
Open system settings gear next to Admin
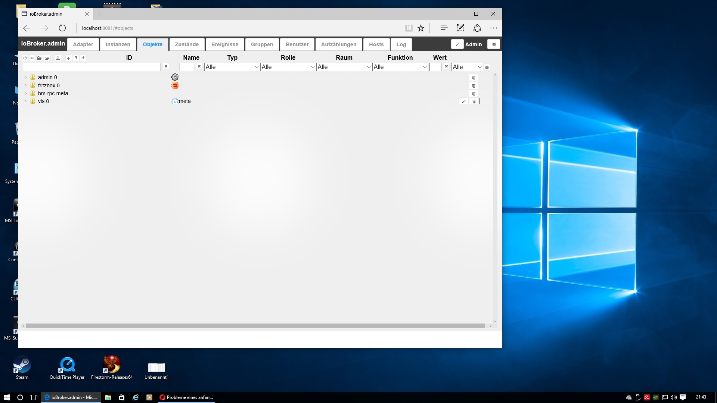coord(494,44)
